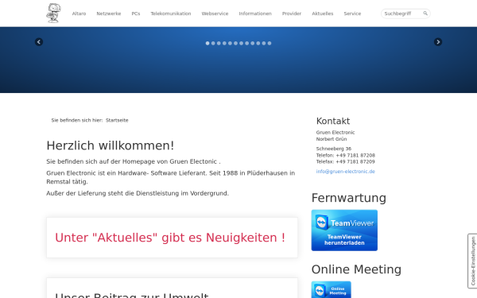The image size is (477, 298).
Task: Click the search magnifier icon
Action: 425,14
